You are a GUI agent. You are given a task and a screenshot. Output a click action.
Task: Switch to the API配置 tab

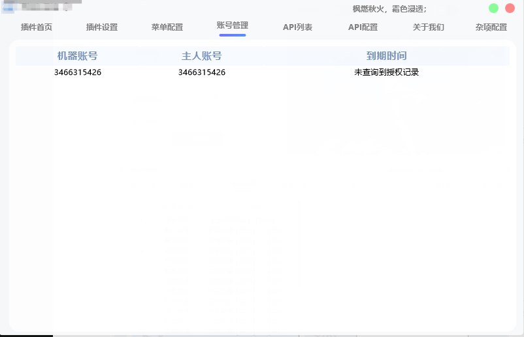[x=363, y=27]
